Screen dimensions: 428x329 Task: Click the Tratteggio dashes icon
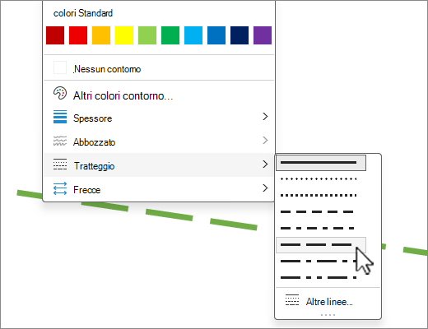60,164
